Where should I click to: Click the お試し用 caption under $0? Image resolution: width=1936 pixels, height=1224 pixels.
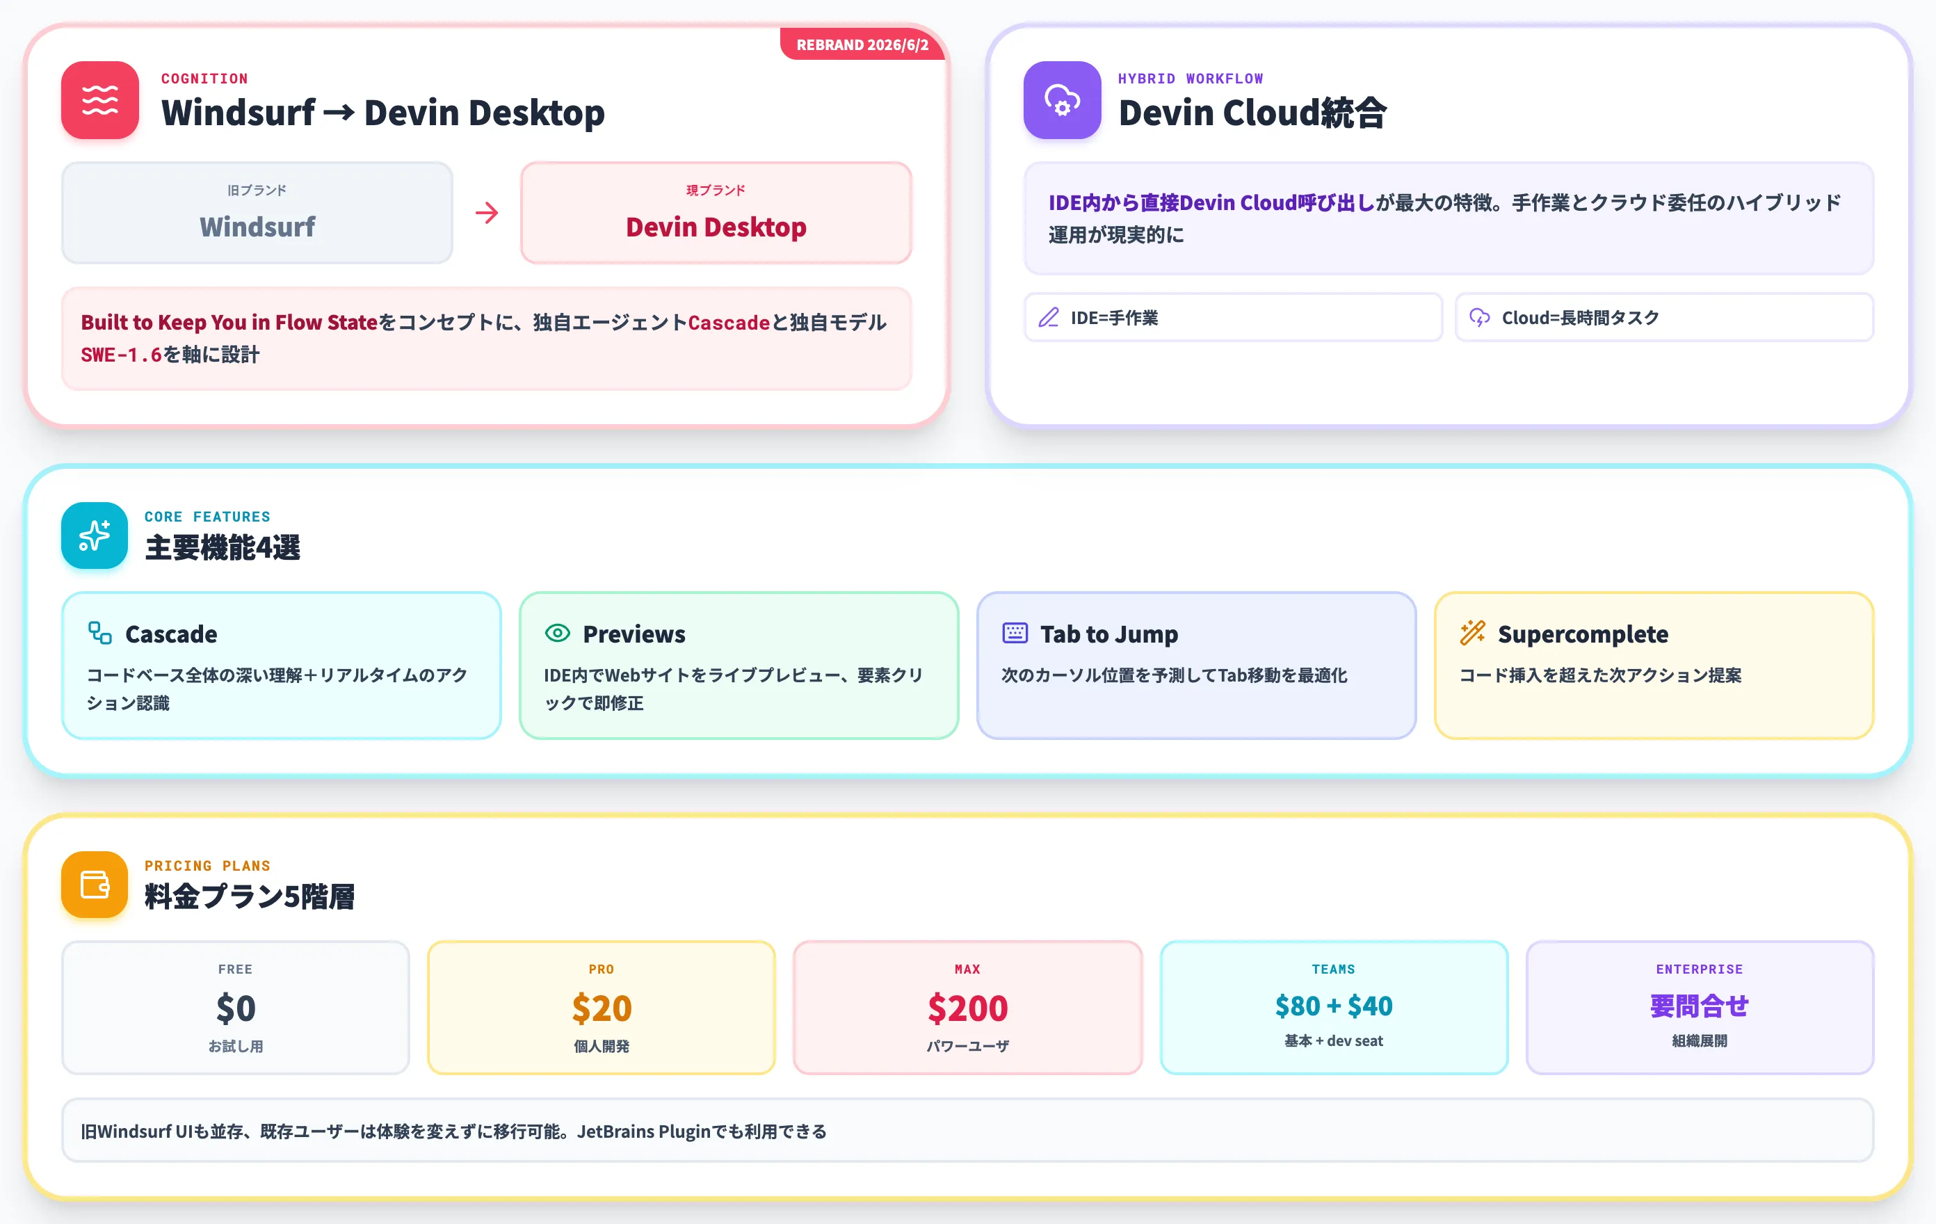coord(236,1046)
